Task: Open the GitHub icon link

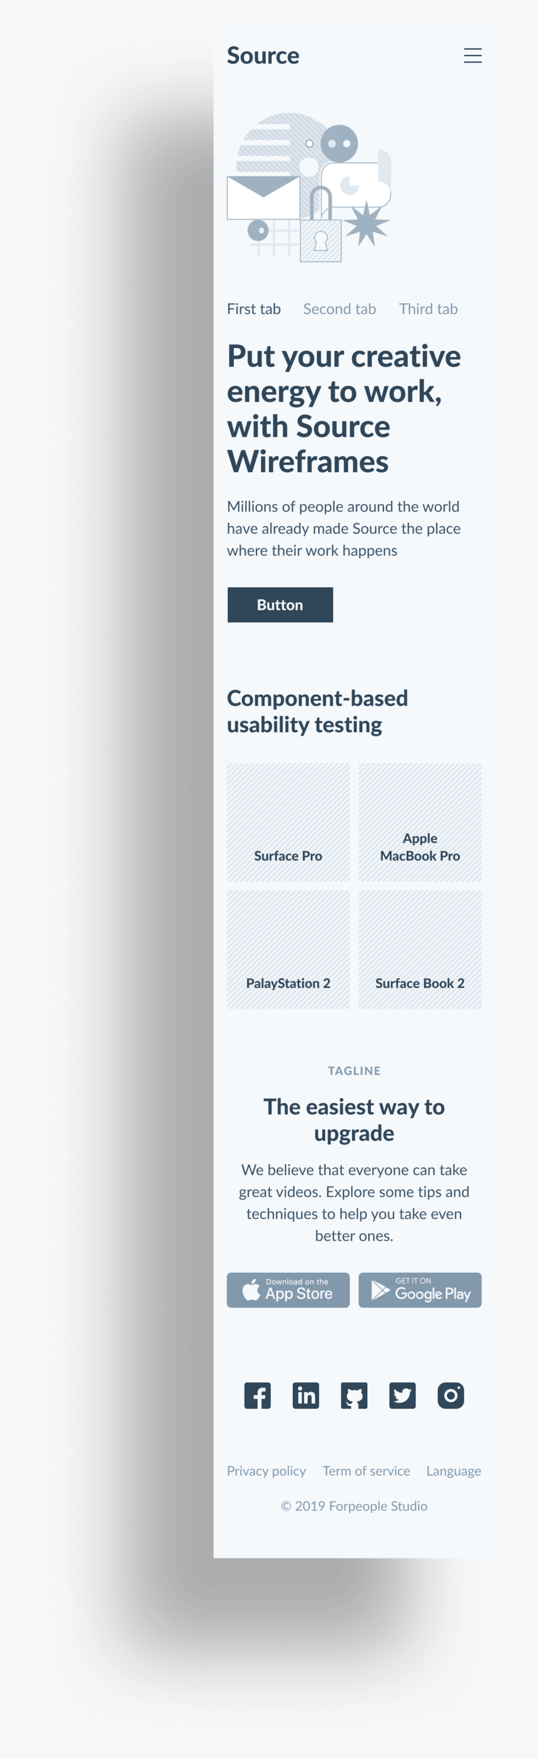Action: 353,1396
